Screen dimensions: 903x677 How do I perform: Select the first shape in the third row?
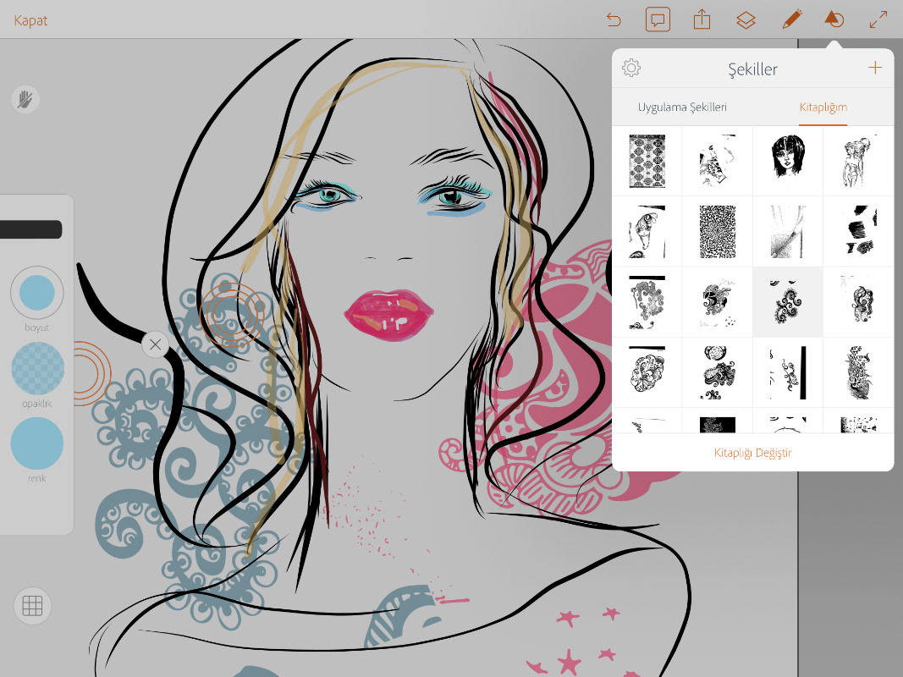[647, 302]
